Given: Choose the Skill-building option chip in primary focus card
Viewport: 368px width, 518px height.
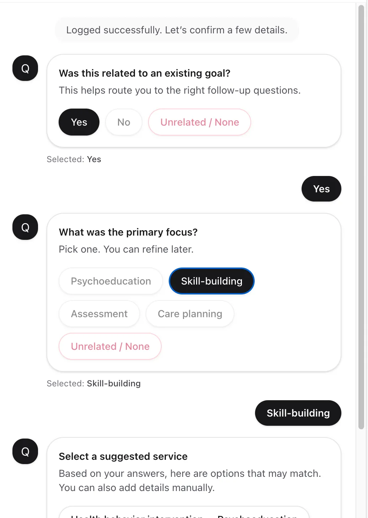Looking at the screenshot, I should point(212,281).
